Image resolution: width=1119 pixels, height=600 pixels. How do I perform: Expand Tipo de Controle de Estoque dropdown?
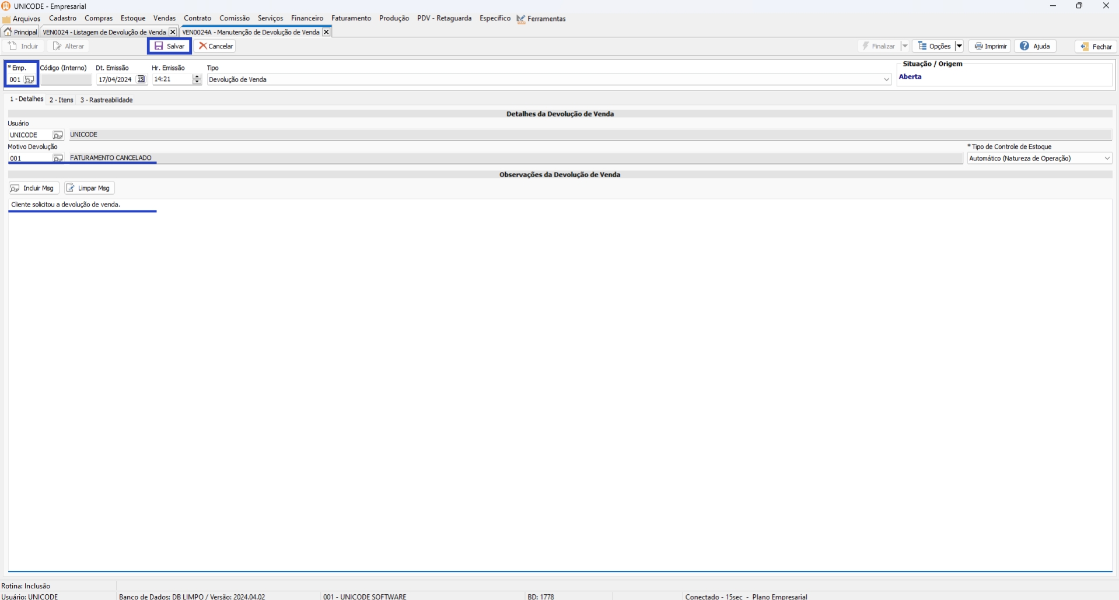coord(1107,159)
